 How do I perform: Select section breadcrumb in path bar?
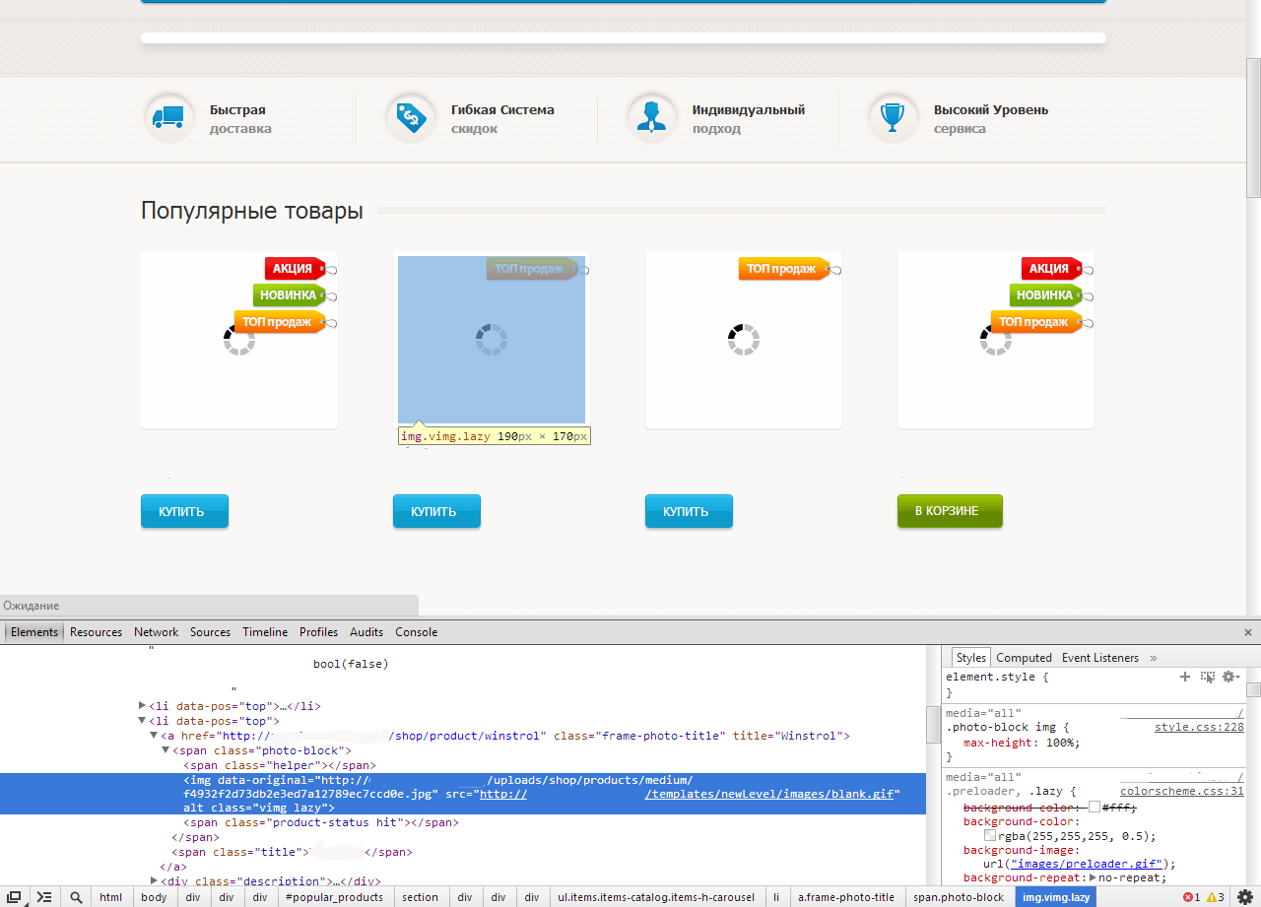[x=420, y=897]
